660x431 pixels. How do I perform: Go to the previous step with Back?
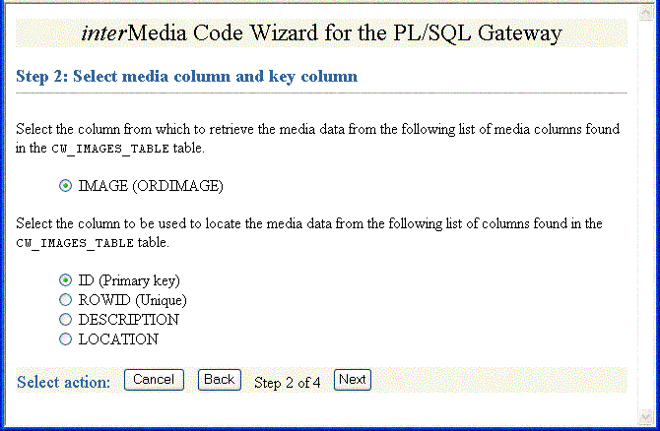220,380
